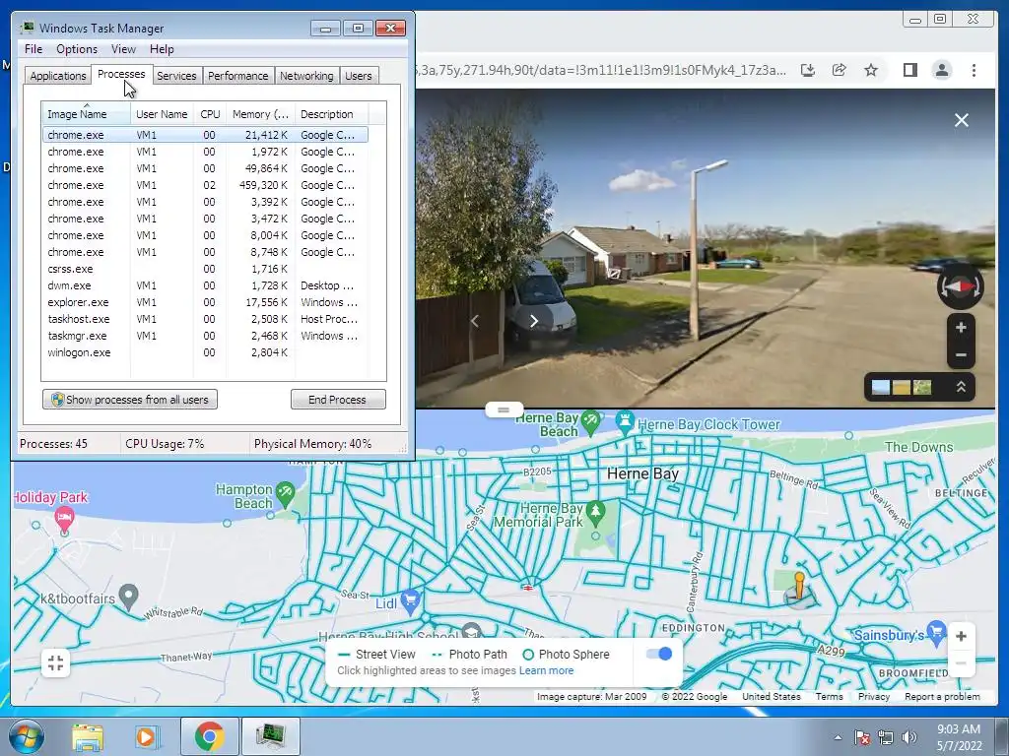Click the Sainsbury's shopping marker
This screenshot has height=756, width=1009.
pyautogui.click(x=936, y=633)
